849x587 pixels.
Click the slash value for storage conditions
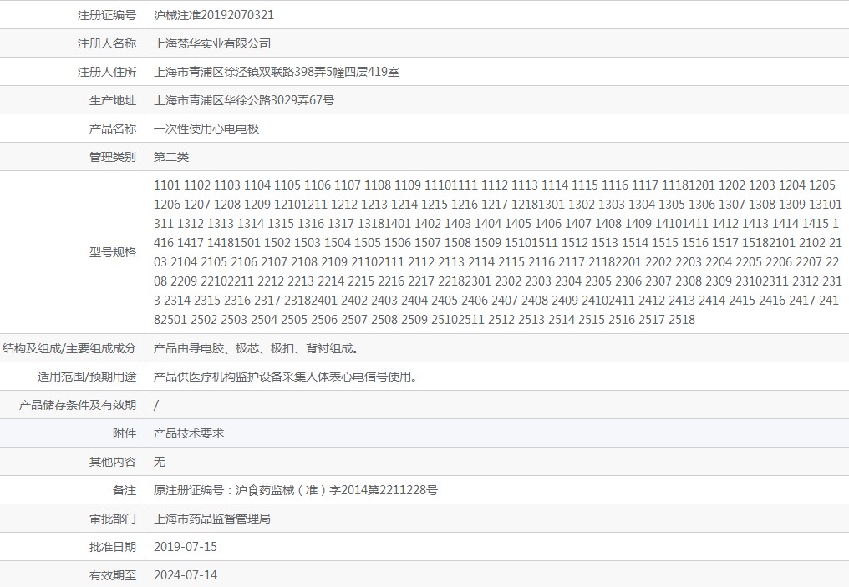coord(156,405)
